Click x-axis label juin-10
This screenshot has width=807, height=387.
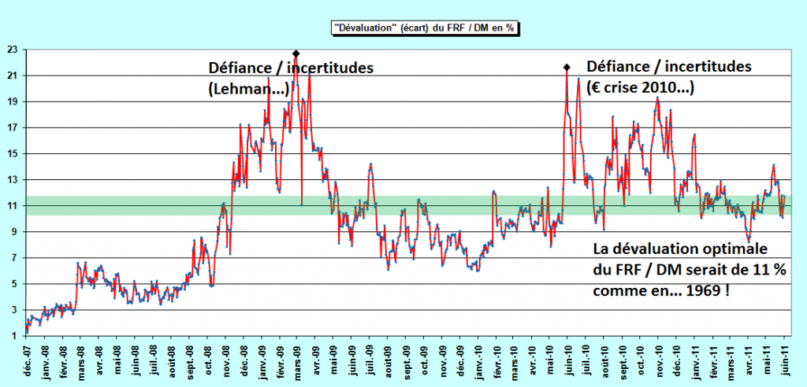point(567,359)
